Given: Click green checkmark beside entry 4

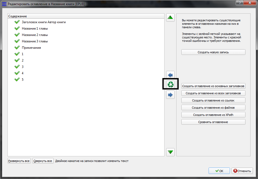Looking at the screenshot, I should pos(17,73).
